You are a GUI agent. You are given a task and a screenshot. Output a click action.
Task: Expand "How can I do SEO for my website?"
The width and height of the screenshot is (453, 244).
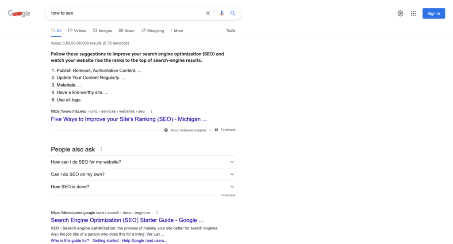pos(232,162)
